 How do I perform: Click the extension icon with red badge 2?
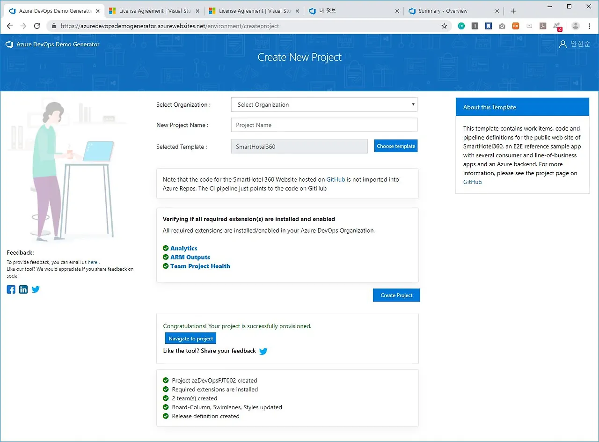[557, 27]
